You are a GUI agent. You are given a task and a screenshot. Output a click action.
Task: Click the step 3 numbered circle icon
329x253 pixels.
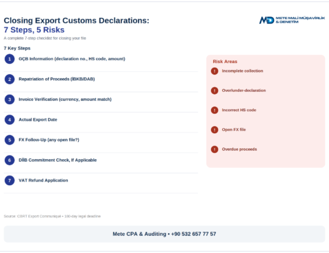[x=10, y=99]
